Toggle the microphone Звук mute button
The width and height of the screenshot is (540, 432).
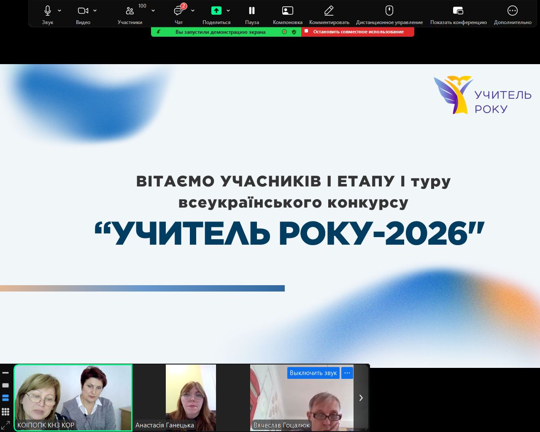click(x=48, y=11)
